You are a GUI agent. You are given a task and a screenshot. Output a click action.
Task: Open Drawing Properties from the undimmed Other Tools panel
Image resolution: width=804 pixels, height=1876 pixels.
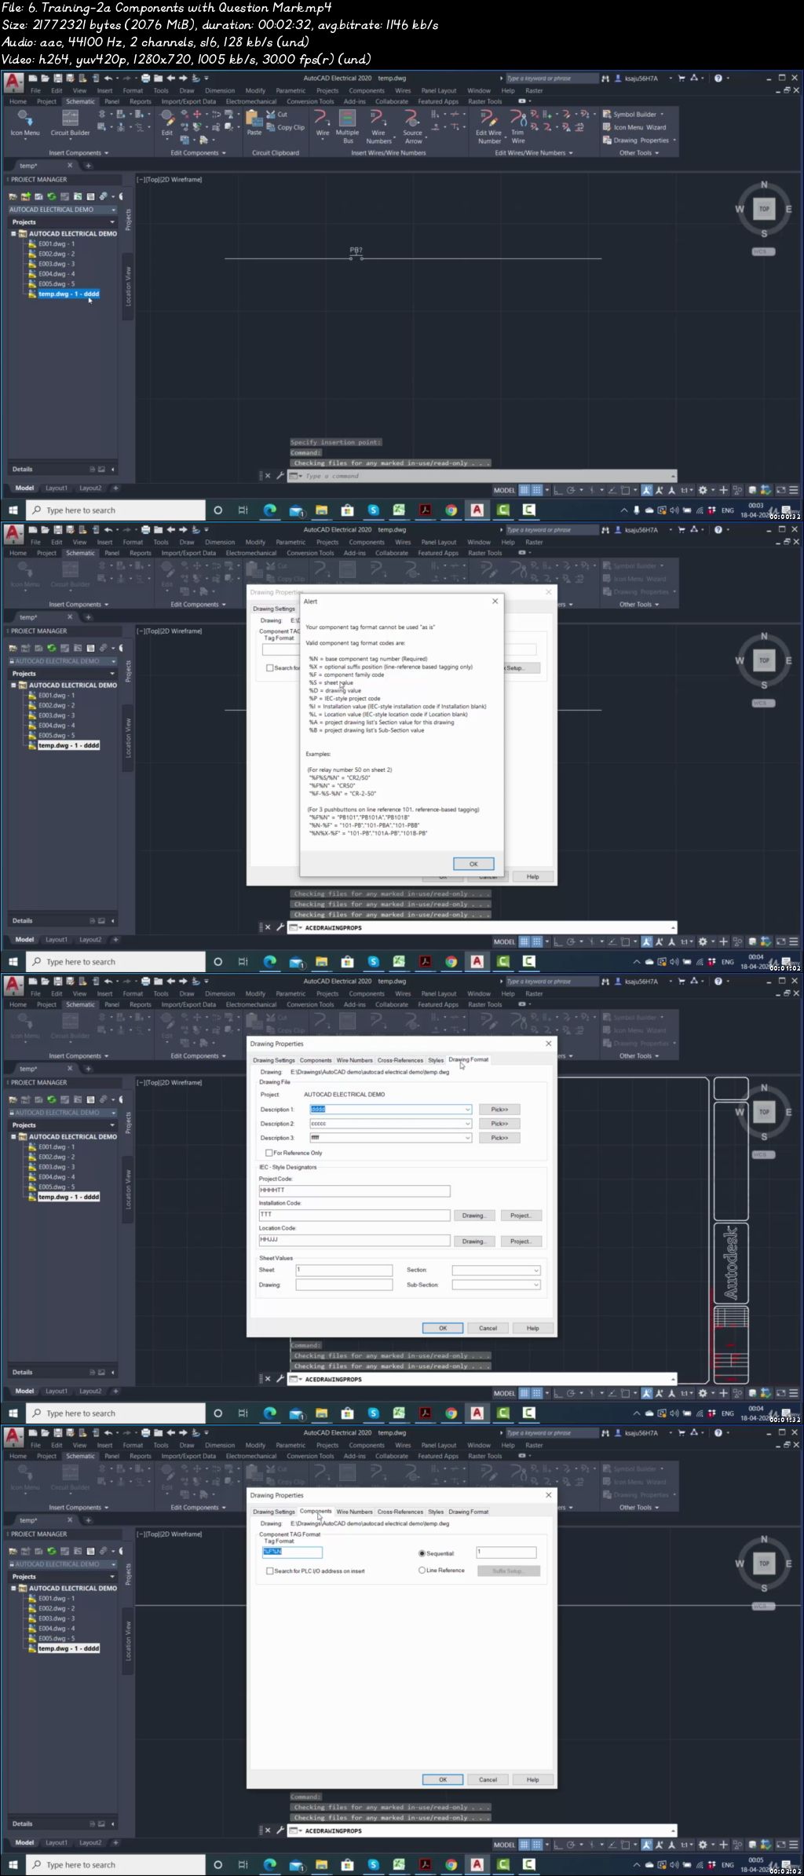639,141
